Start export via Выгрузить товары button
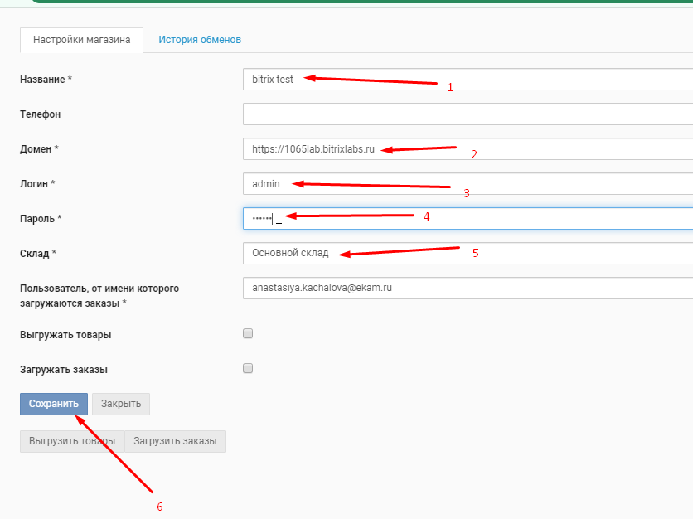 pyautogui.click(x=72, y=441)
